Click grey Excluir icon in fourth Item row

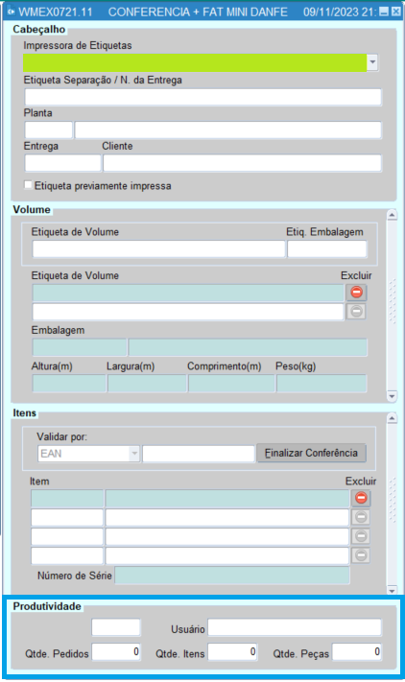361,555
